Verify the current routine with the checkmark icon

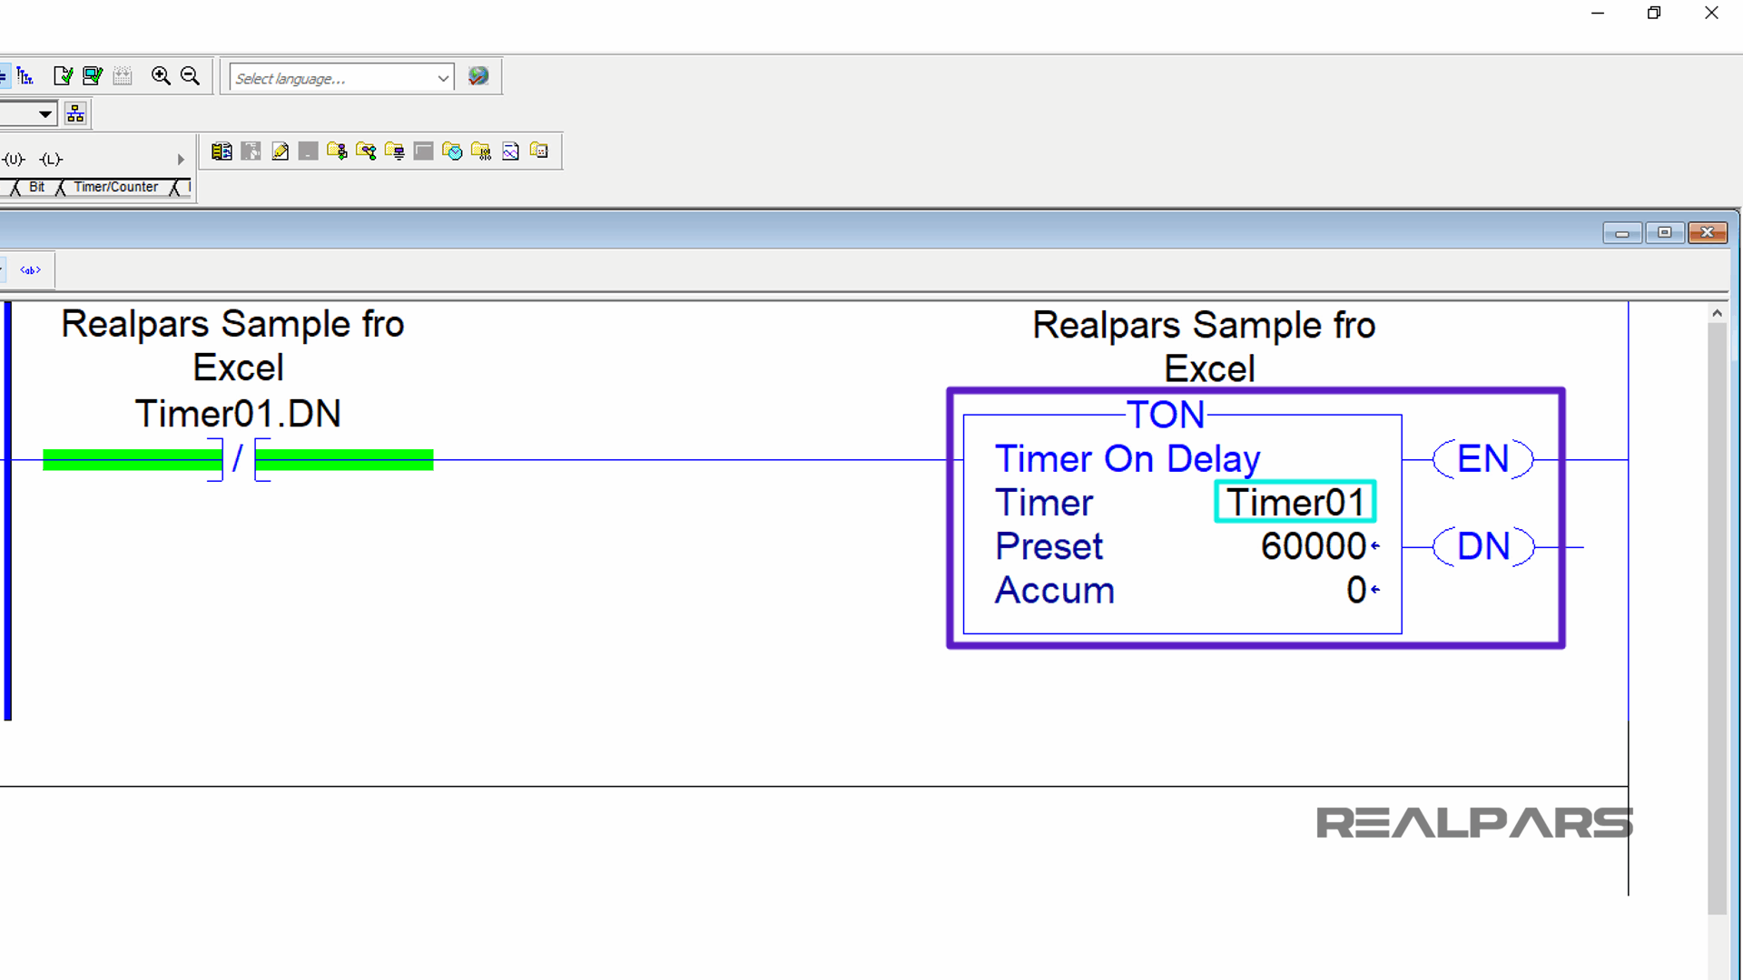tap(63, 76)
